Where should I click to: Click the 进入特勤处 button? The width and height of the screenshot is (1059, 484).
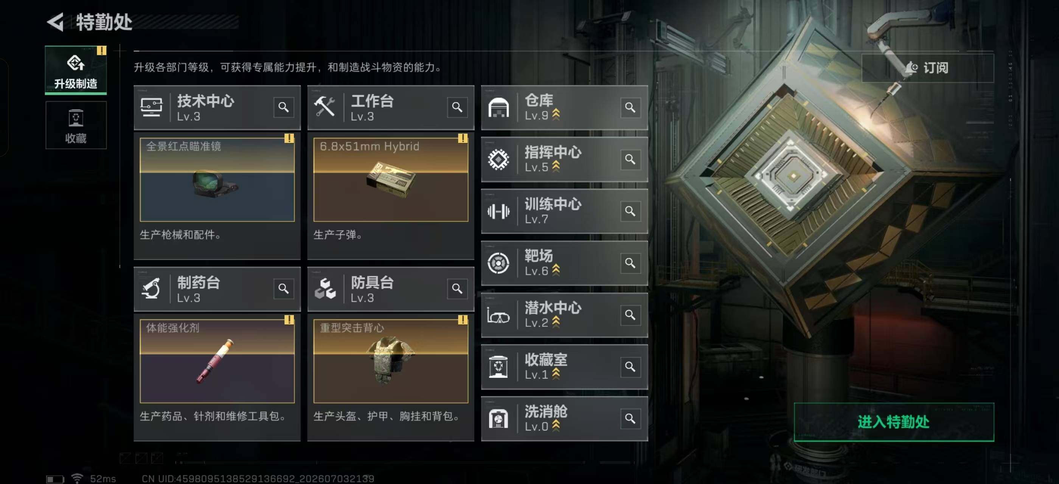[894, 422]
